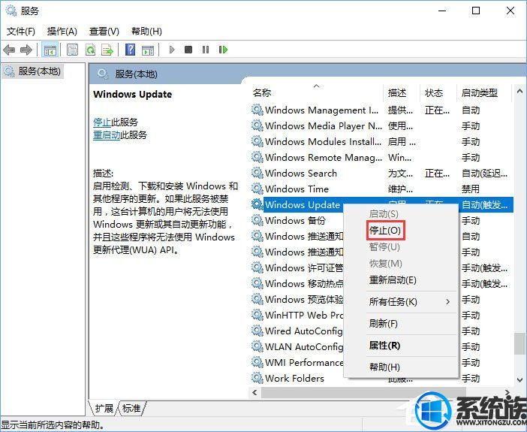Click the green Refresh toolbar icon
The image size is (527, 432).
[90, 50]
